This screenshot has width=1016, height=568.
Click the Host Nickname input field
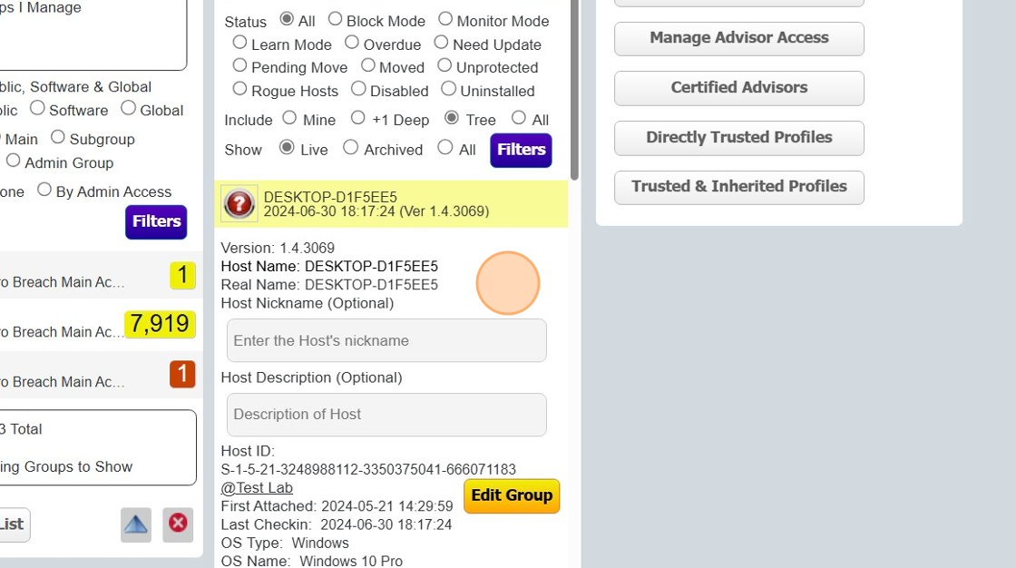(x=386, y=341)
